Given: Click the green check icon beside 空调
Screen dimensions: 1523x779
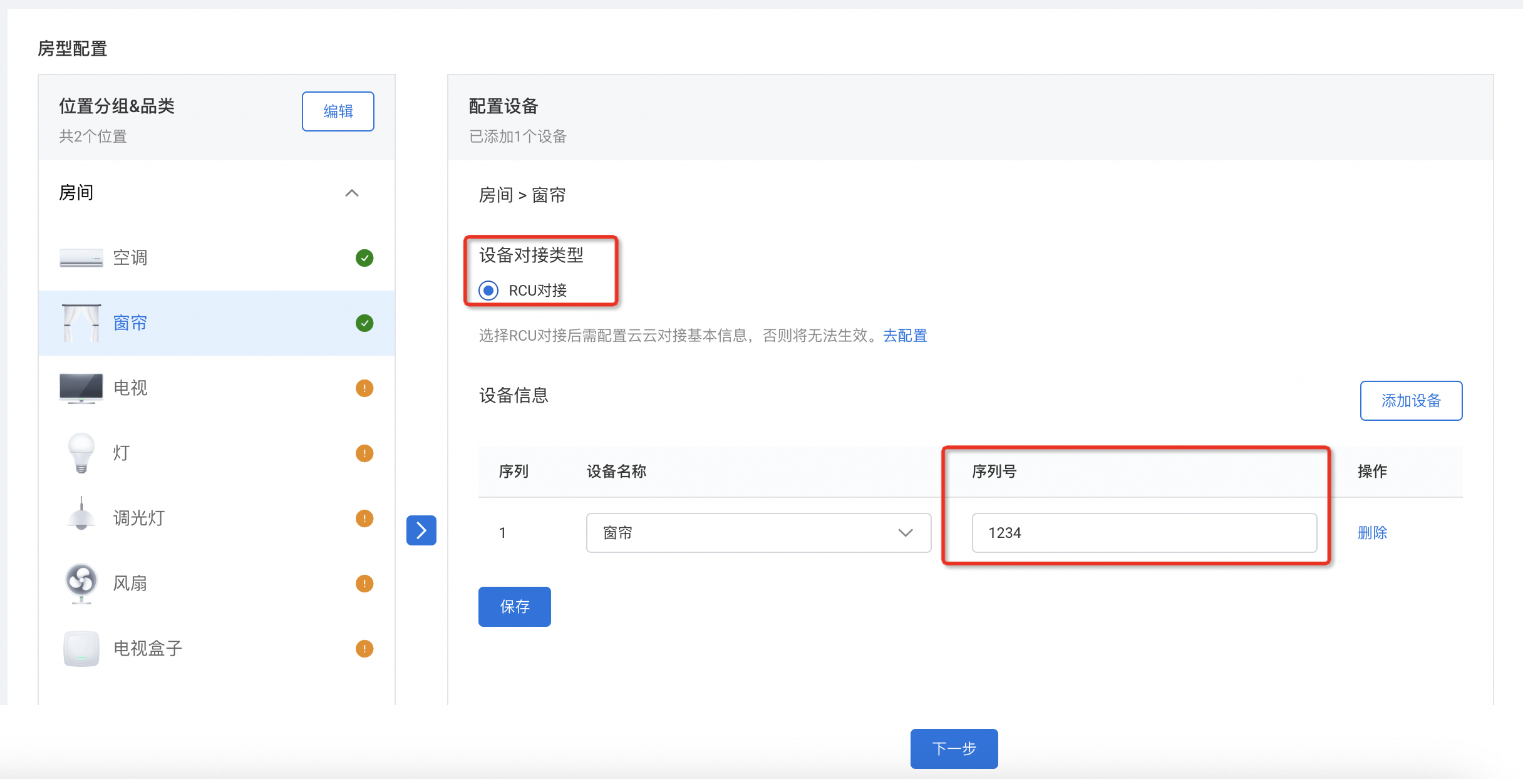Looking at the screenshot, I should 364,258.
